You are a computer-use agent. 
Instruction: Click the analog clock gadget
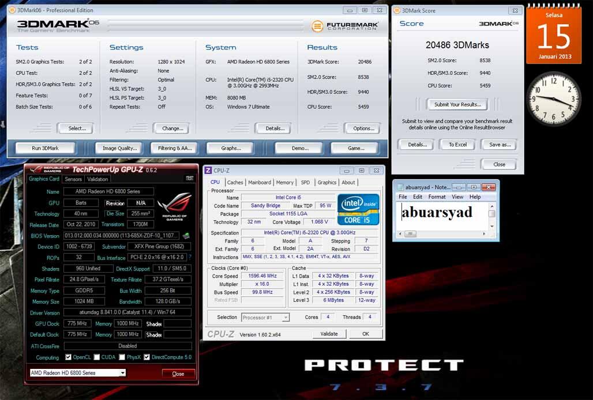point(554,99)
